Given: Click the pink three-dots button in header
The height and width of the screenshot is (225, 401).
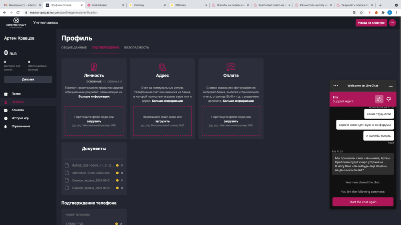Looking at the screenshot, I should (x=392, y=23).
